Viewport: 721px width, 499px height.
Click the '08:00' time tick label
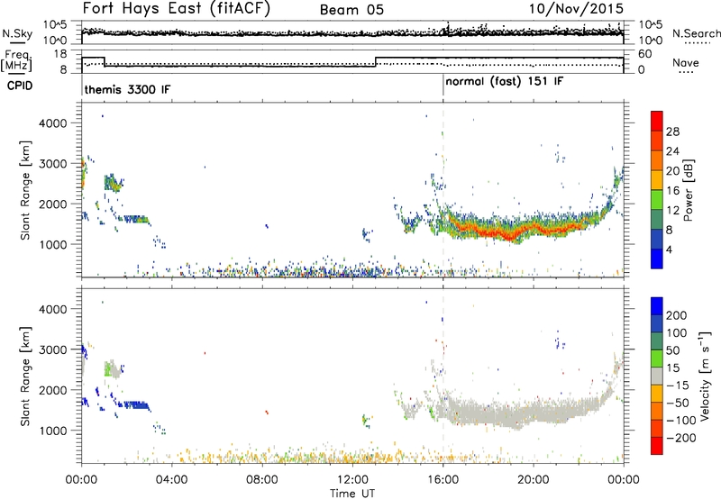pos(262,480)
